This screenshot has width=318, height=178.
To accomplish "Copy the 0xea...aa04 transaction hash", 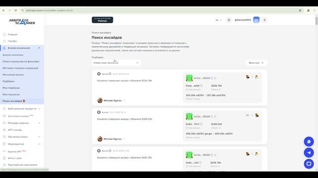I will 201,86.
